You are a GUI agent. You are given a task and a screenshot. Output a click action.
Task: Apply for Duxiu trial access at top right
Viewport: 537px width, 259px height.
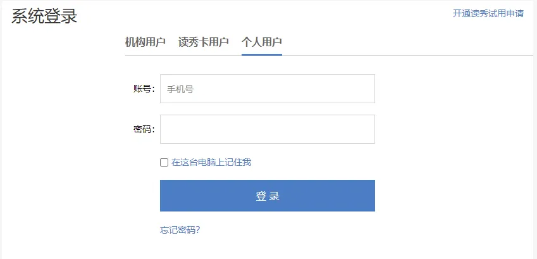tap(488, 14)
